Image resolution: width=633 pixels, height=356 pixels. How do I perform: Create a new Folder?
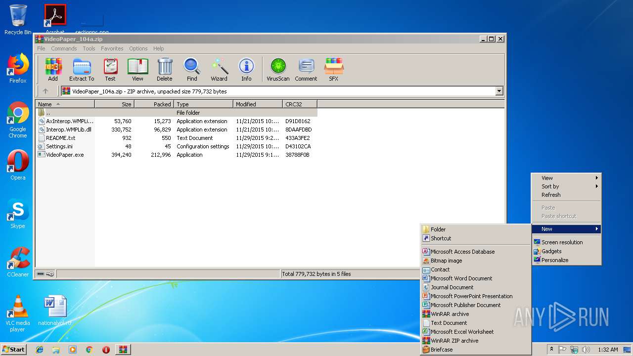coord(476,229)
